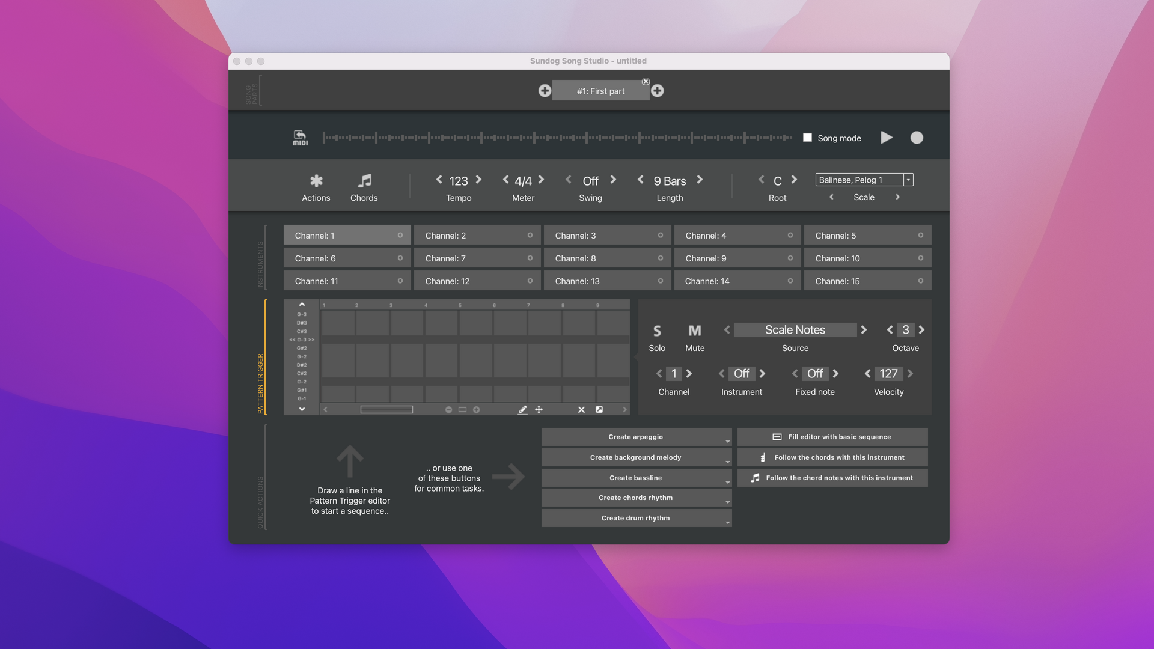Open the Chords editor icon
This screenshot has width=1154, height=649.
click(364, 181)
